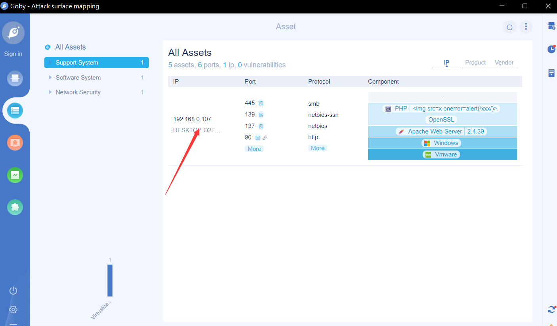Click the Sign in label
This screenshot has width=557, height=326.
(x=13, y=54)
